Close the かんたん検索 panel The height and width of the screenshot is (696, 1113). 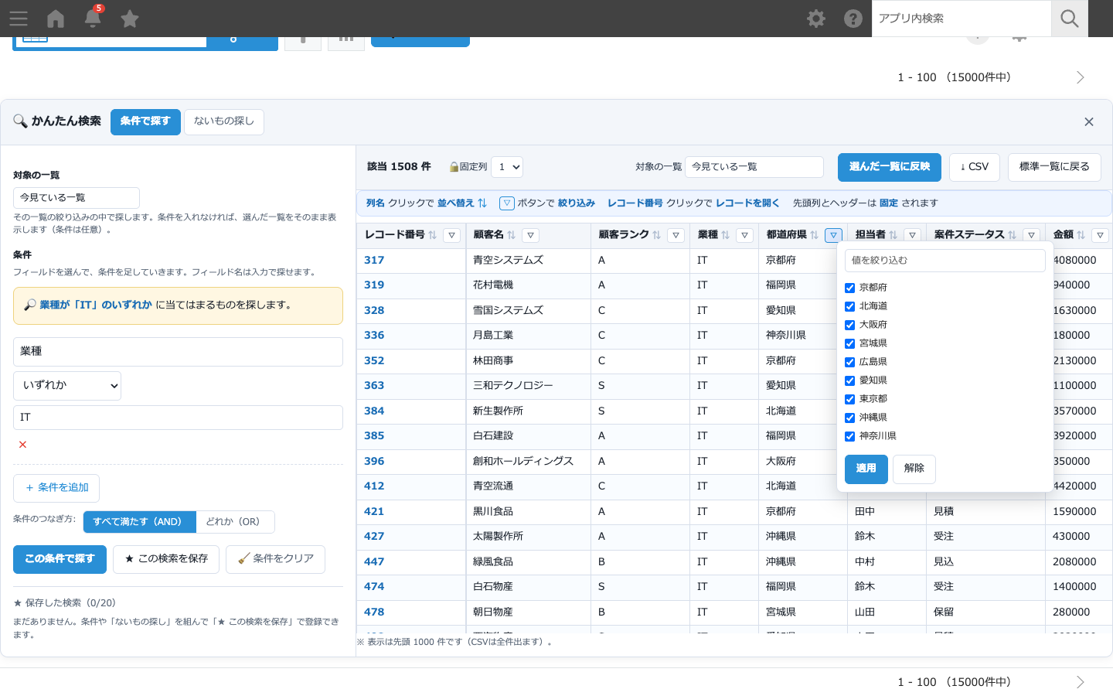click(x=1089, y=122)
